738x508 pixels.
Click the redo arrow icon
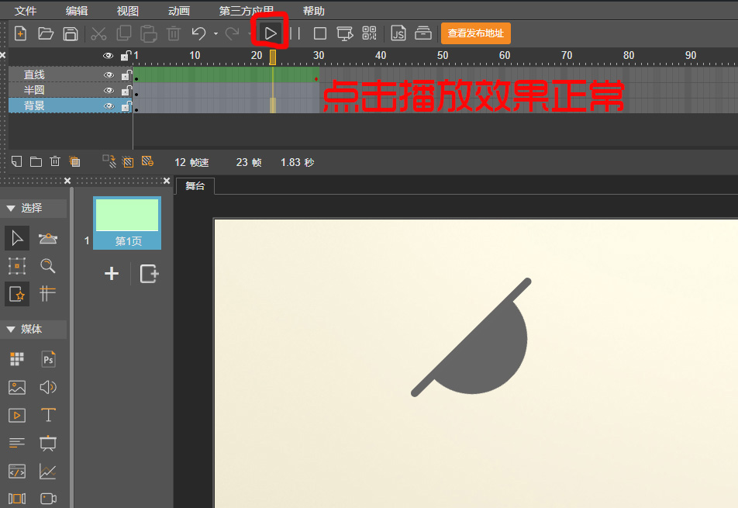point(232,33)
